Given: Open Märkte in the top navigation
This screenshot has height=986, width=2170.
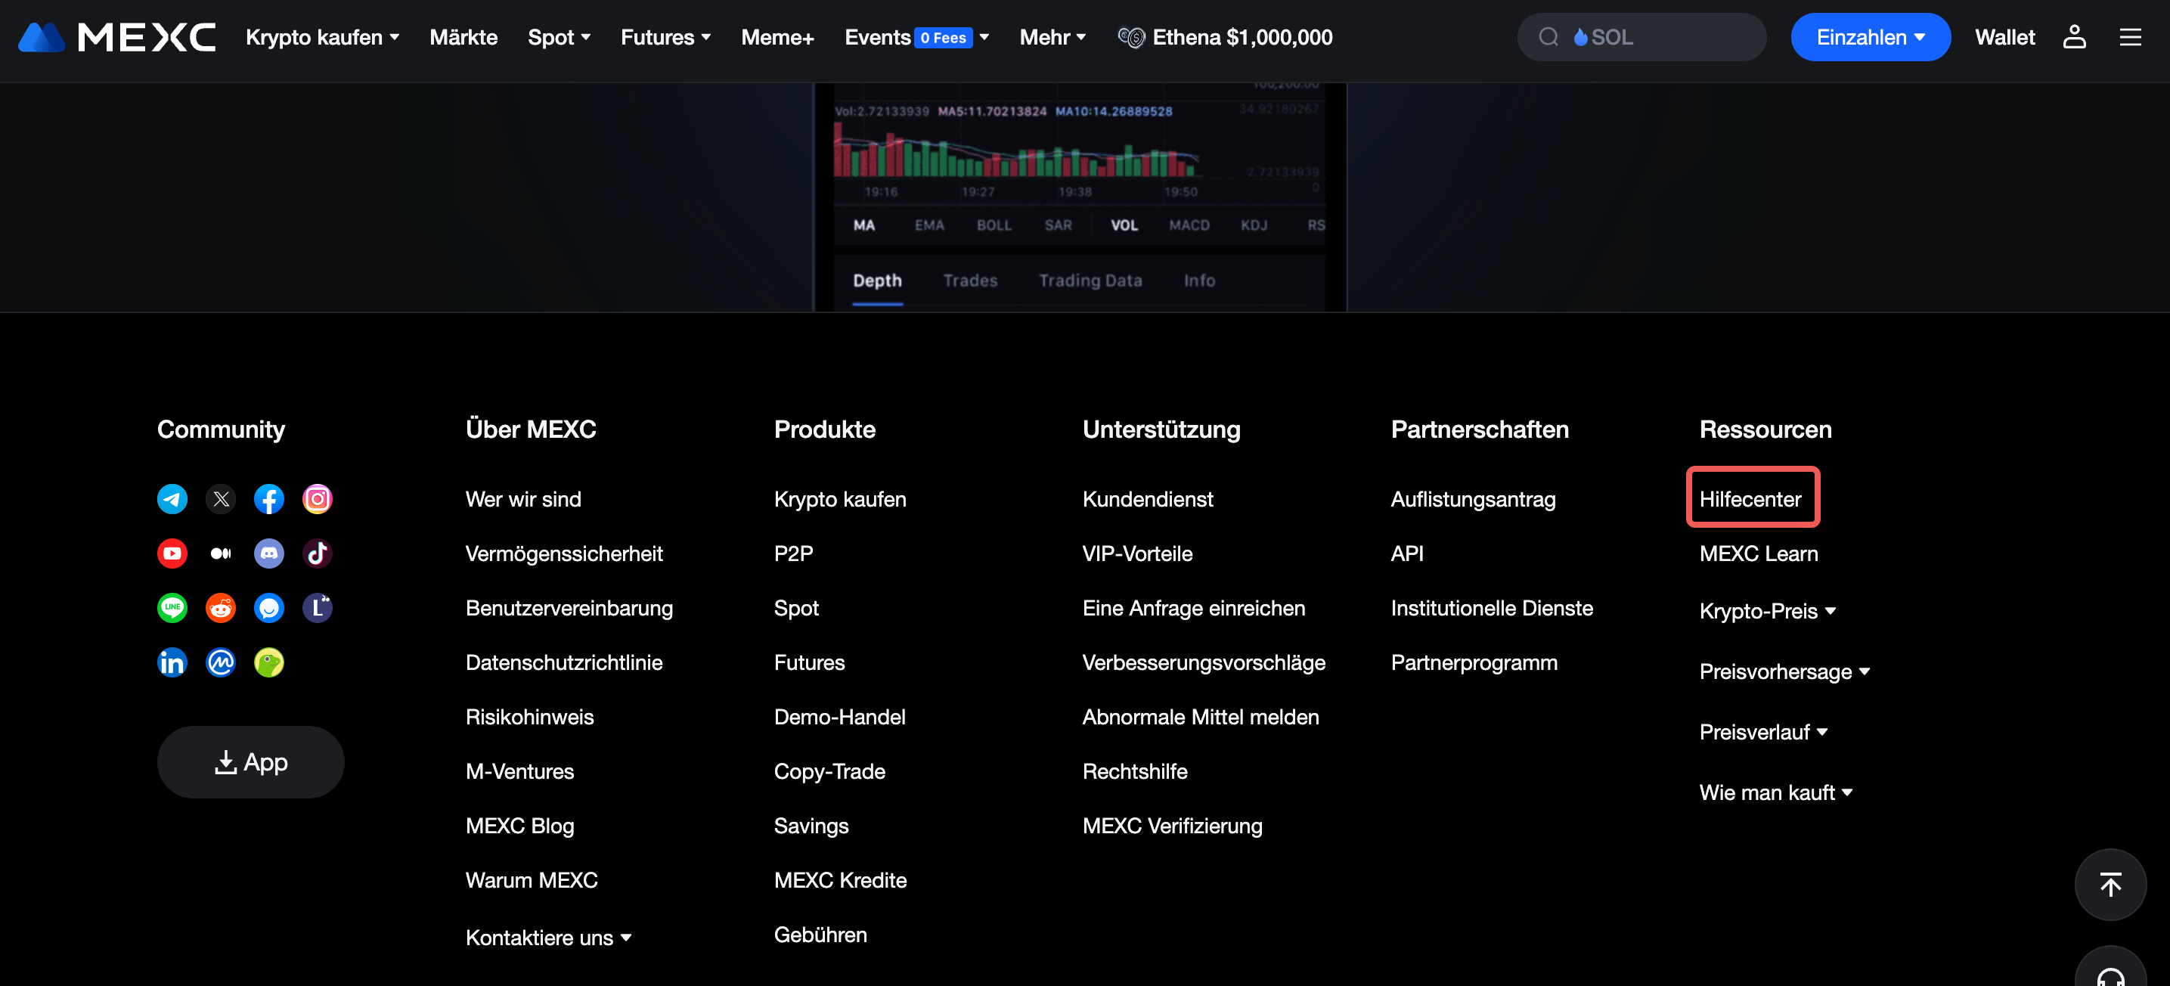Looking at the screenshot, I should [x=463, y=37].
